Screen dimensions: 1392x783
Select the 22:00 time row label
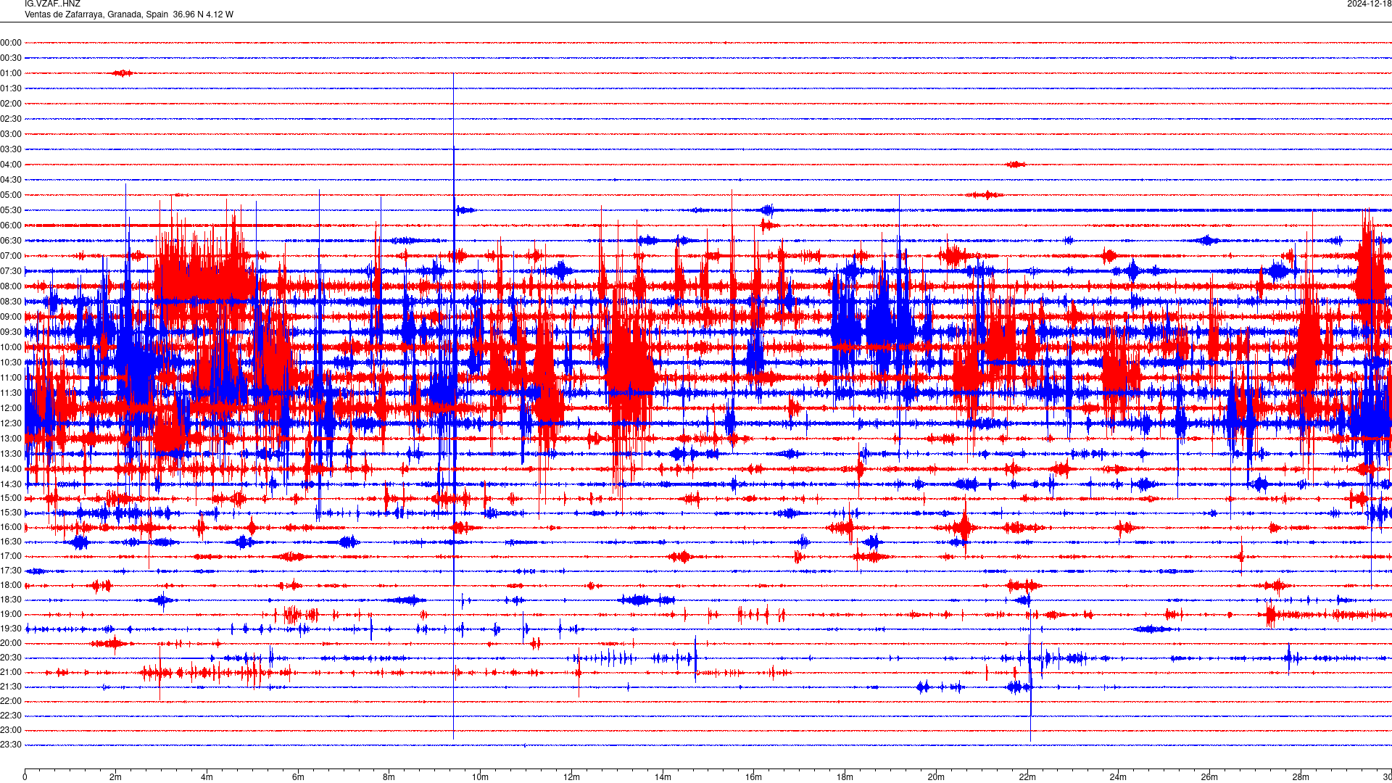point(11,701)
